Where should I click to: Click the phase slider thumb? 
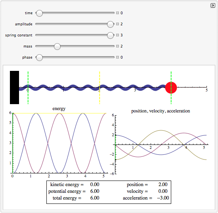click(39, 57)
